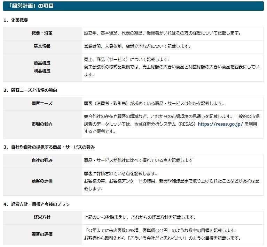Click the text 「○年までに来店客数○%増

coord(160,231)
